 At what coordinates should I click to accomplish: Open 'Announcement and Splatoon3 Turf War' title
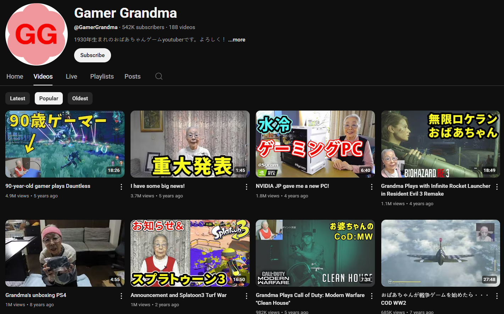[178, 295]
